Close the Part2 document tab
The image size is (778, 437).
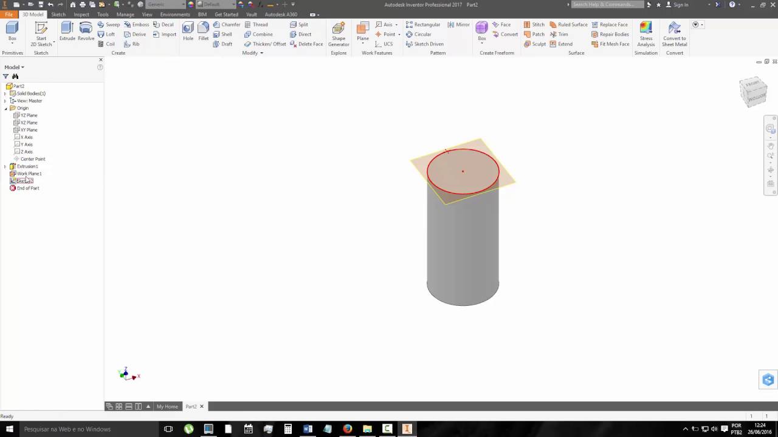[202, 407]
